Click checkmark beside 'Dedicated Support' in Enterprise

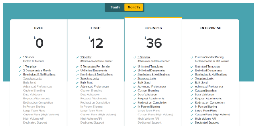click(x=192, y=123)
